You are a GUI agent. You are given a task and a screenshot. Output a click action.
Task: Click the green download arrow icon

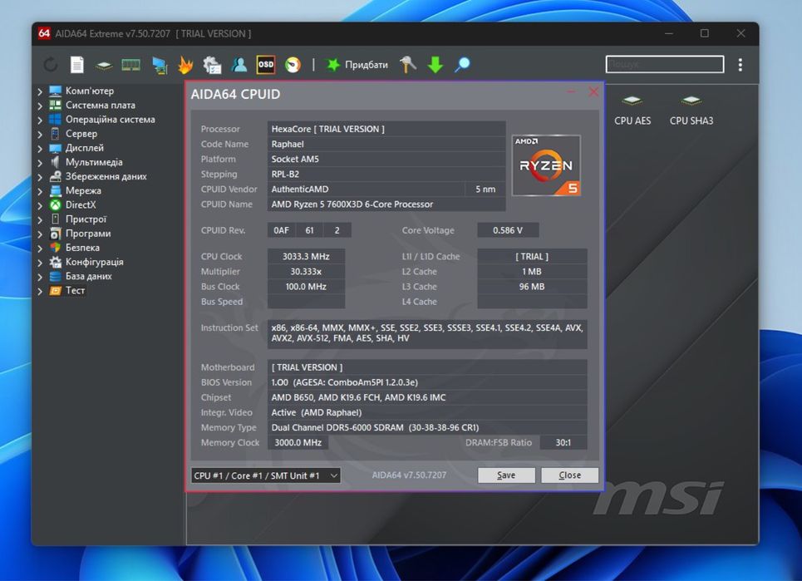435,65
